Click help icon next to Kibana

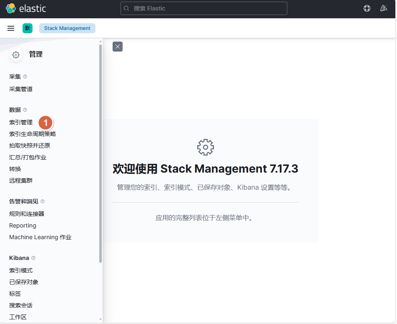pyautogui.click(x=33, y=258)
